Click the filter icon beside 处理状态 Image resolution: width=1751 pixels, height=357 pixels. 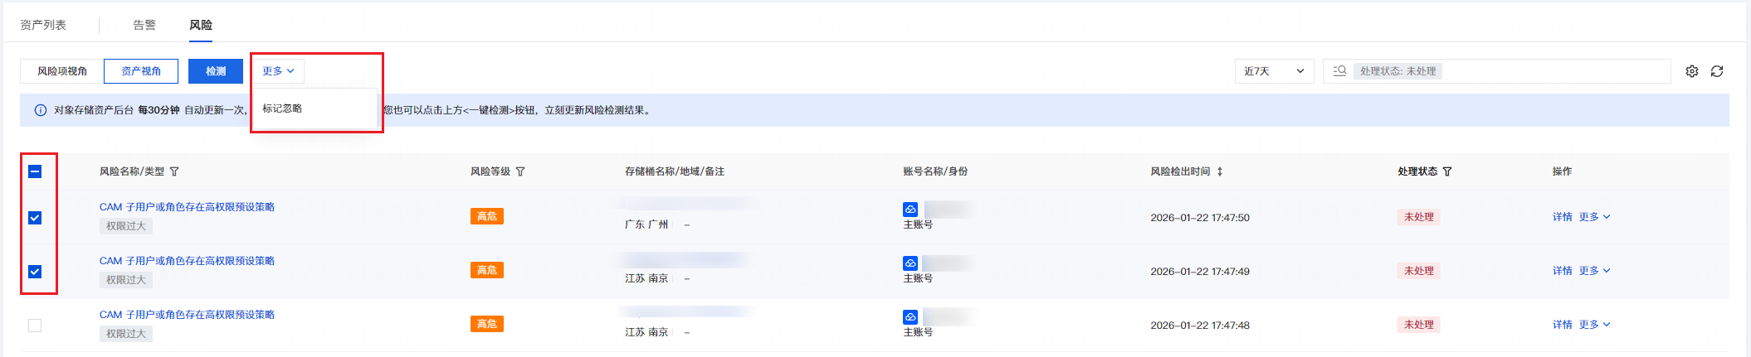[1447, 171]
